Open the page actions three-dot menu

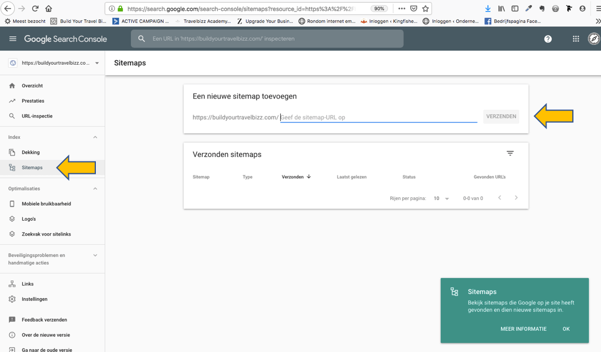click(x=401, y=9)
